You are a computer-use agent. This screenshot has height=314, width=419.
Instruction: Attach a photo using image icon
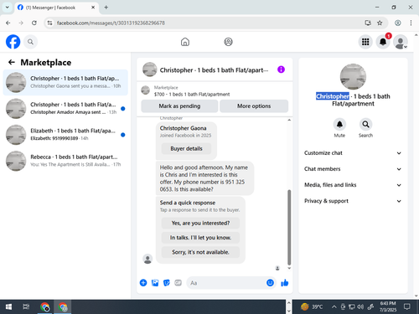(x=155, y=283)
